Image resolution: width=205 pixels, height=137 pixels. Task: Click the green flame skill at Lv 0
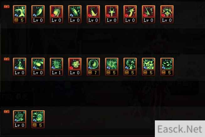(20, 67)
